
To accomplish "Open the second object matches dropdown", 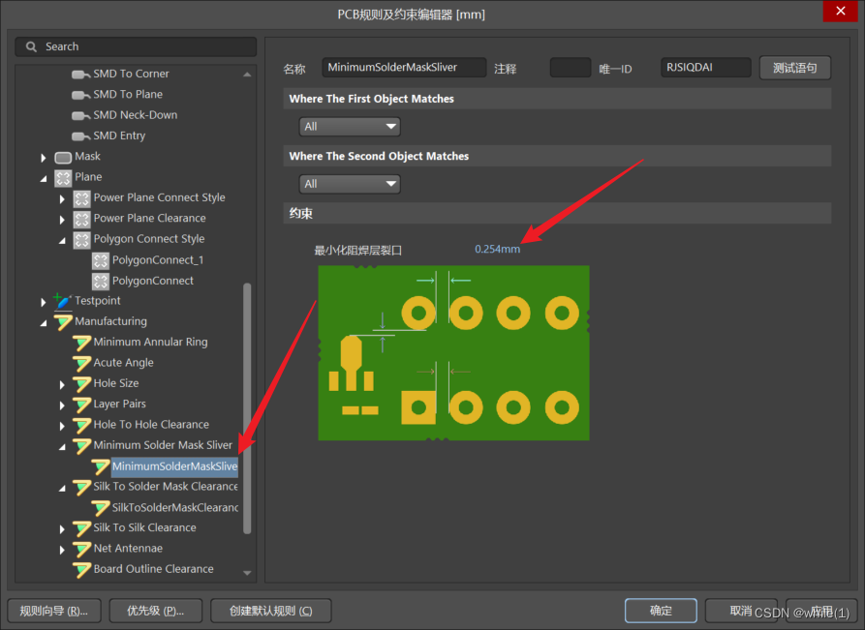I will (x=350, y=184).
